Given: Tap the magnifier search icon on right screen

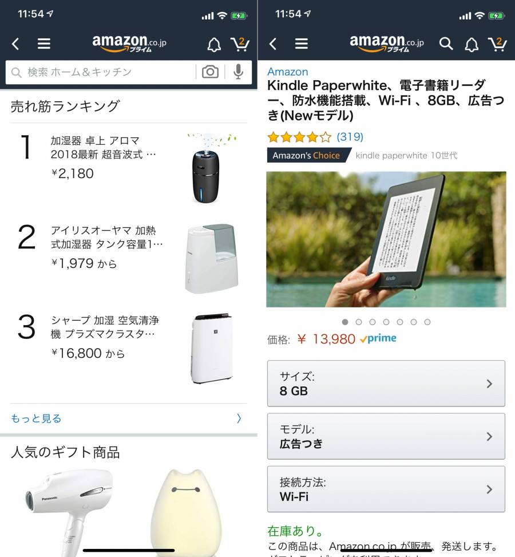Looking at the screenshot, I should pyautogui.click(x=446, y=44).
